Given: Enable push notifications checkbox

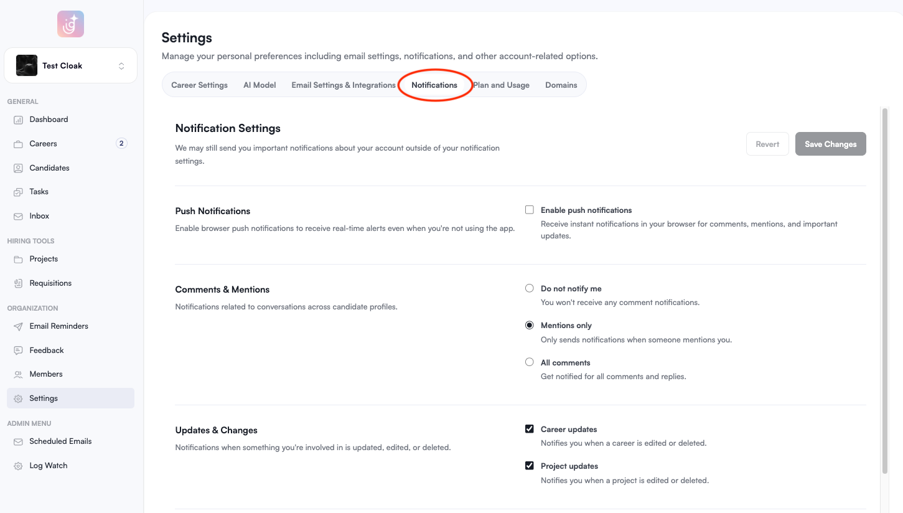Looking at the screenshot, I should (530, 210).
